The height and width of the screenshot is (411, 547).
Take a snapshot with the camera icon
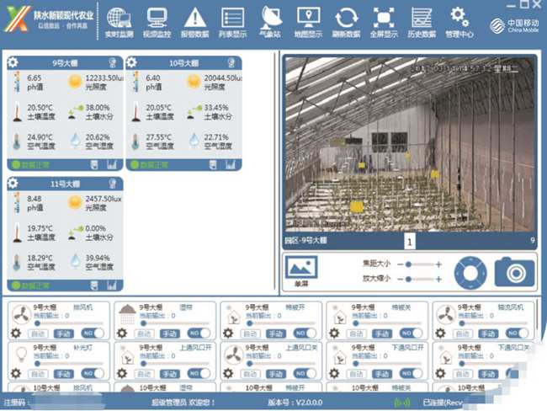[x=514, y=272]
